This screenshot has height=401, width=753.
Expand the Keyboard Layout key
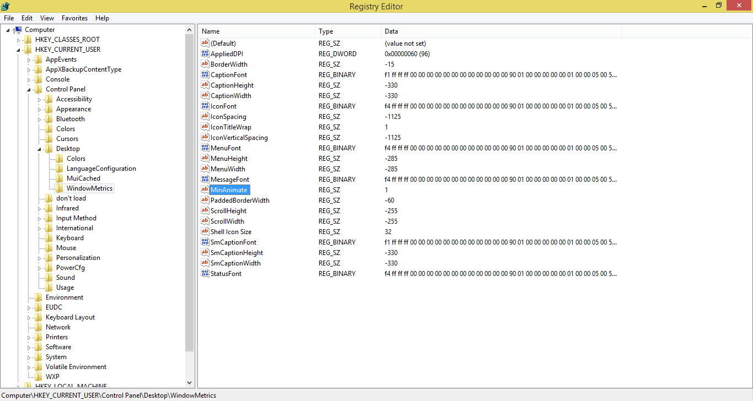click(x=29, y=317)
